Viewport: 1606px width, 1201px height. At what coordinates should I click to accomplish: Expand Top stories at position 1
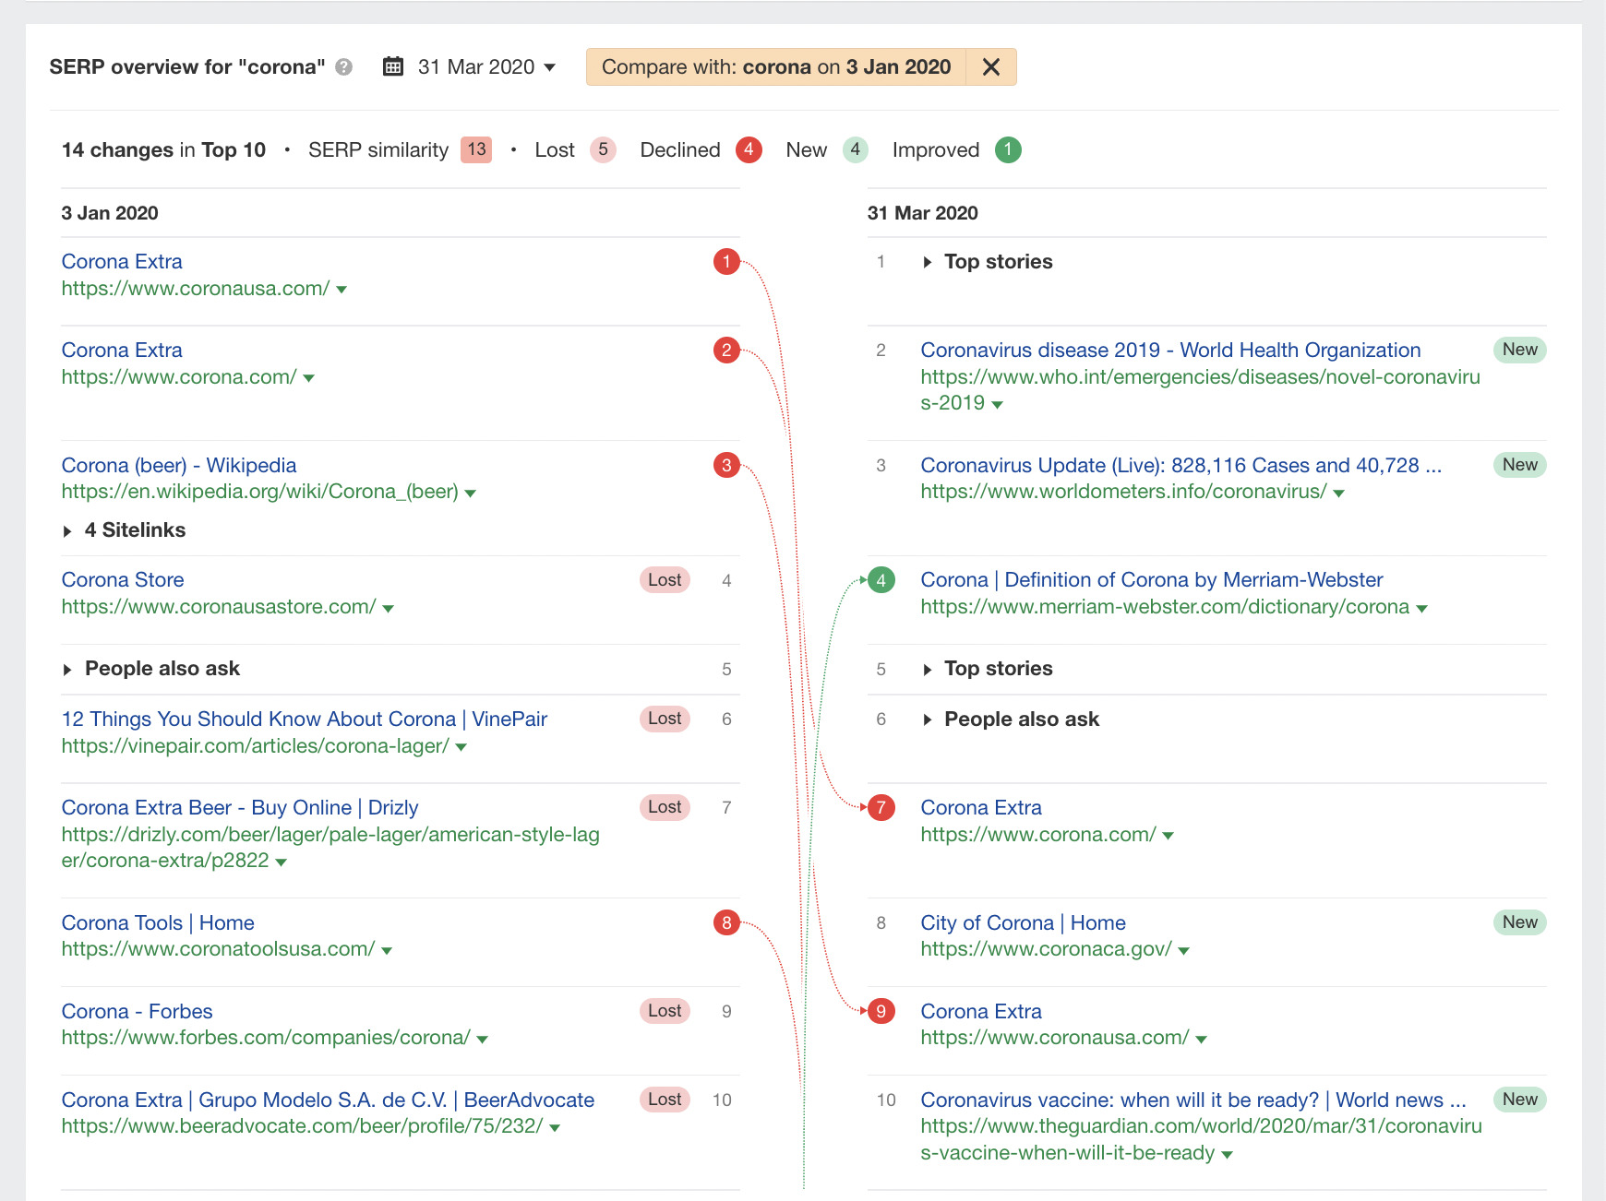click(x=997, y=261)
